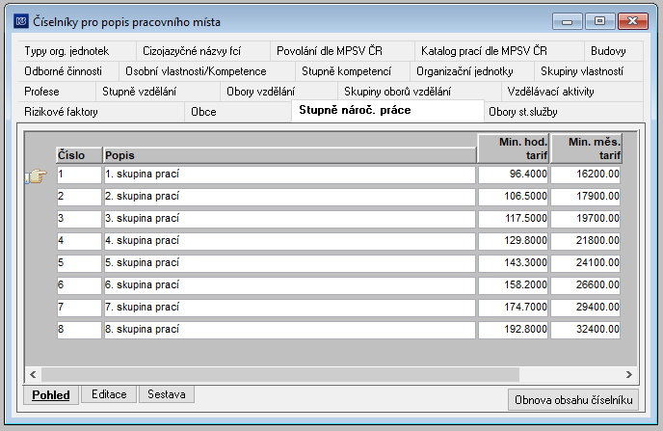Maximize the Číselníky window

coord(599,21)
